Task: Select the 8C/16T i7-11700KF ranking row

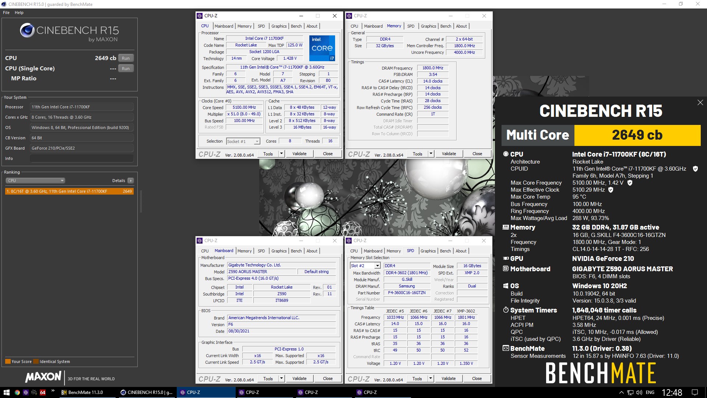Action: pyautogui.click(x=69, y=191)
